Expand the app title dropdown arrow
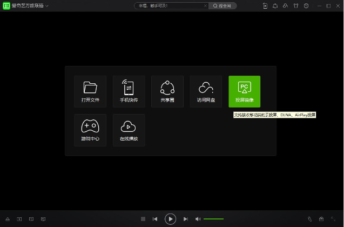This screenshot has height=227, width=344. pyautogui.click(x=47, y=5)
